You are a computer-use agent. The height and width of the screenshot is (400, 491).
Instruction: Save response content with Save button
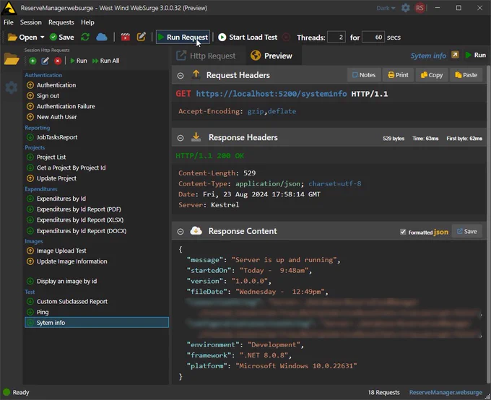[x=467, y=231]
